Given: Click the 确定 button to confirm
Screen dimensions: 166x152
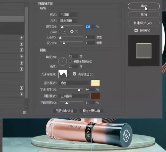Looking at the screenshot, I should pos(144,6).
